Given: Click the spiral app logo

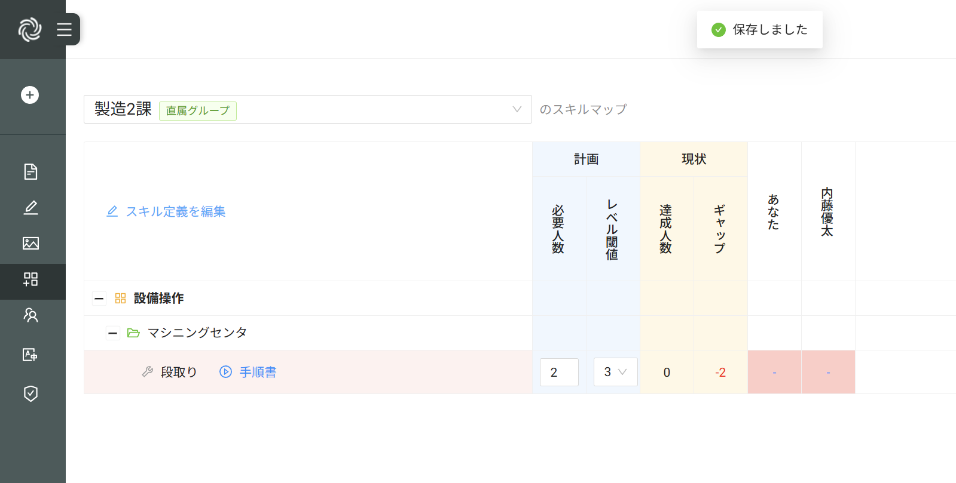Looking at the screenshot, I should pos(30,29).
